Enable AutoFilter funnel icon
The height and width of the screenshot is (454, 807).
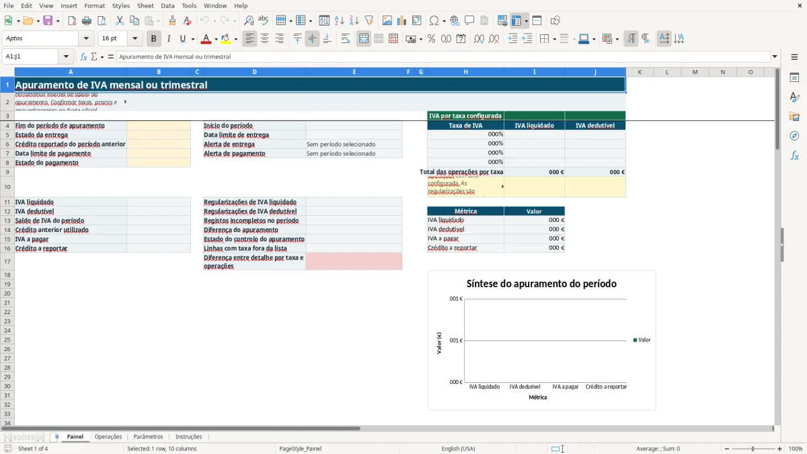[369, 21]
